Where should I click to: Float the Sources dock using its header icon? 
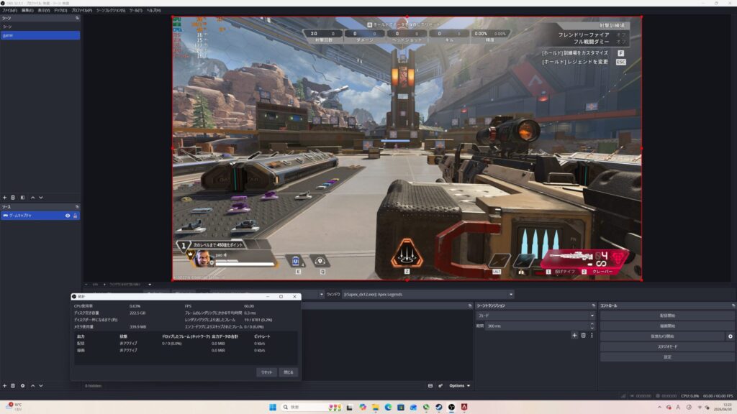pyautogui.click(x=77, y=206)
